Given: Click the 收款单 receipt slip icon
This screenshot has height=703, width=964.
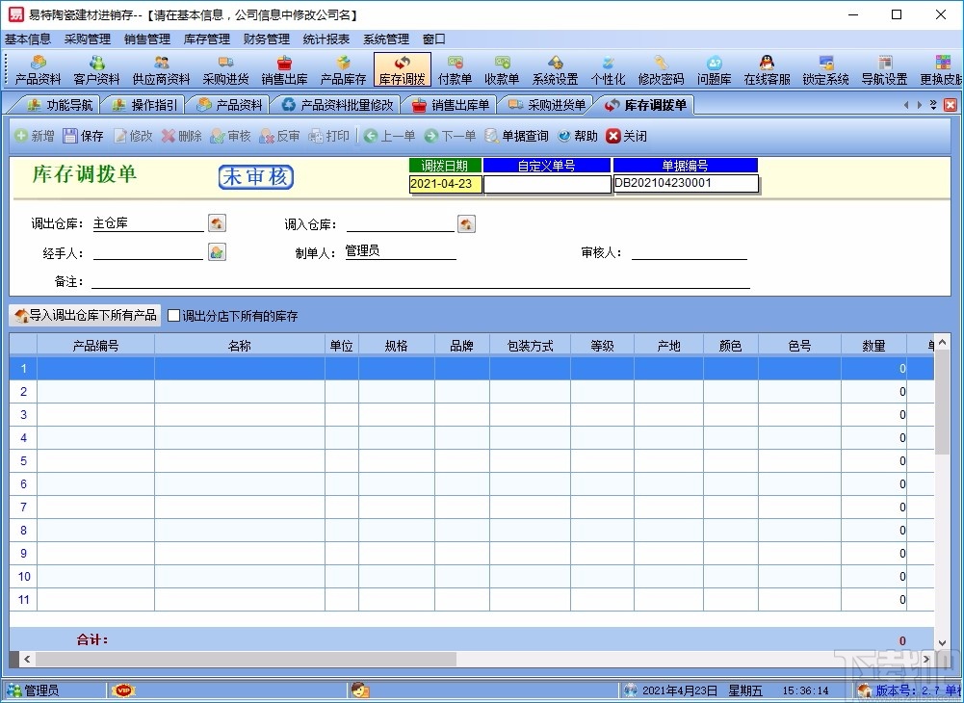Looking at the screenshot, I should click(x=502, y=67).
